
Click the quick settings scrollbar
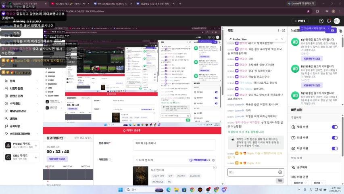pos(342,136)
